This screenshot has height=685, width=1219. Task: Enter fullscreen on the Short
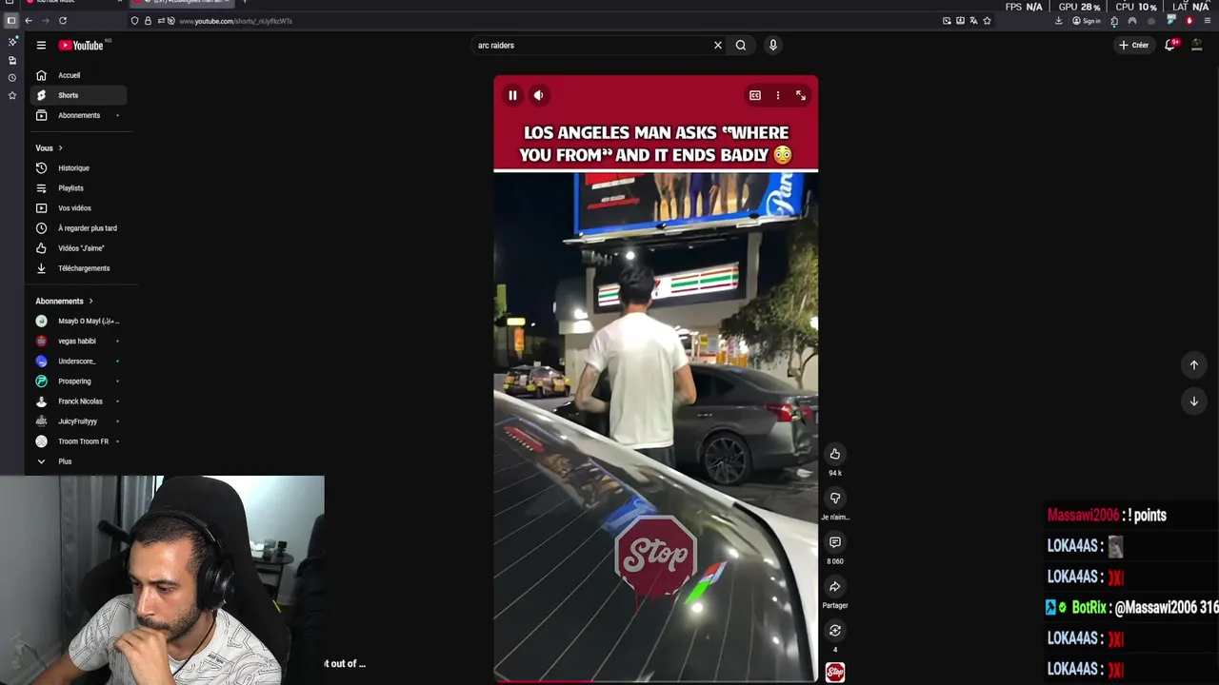[801, 95]
